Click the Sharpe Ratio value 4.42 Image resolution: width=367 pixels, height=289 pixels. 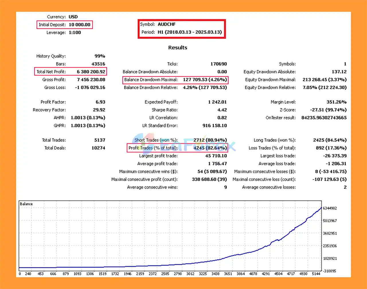(x=222, y=110)
